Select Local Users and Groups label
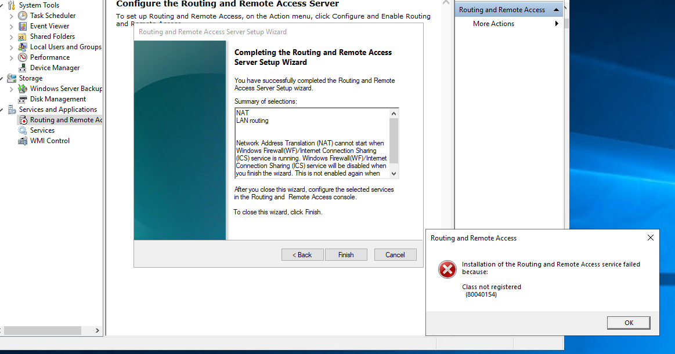The width and height of the screenshot is (675, 354). pos(66,47)
